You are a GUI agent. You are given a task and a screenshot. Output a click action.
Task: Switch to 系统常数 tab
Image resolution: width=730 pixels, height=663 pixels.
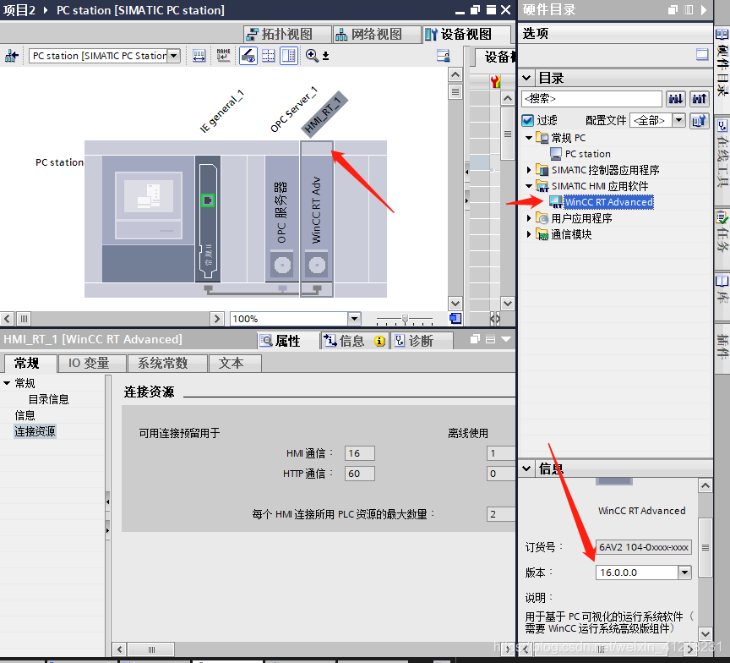point(167,363)
